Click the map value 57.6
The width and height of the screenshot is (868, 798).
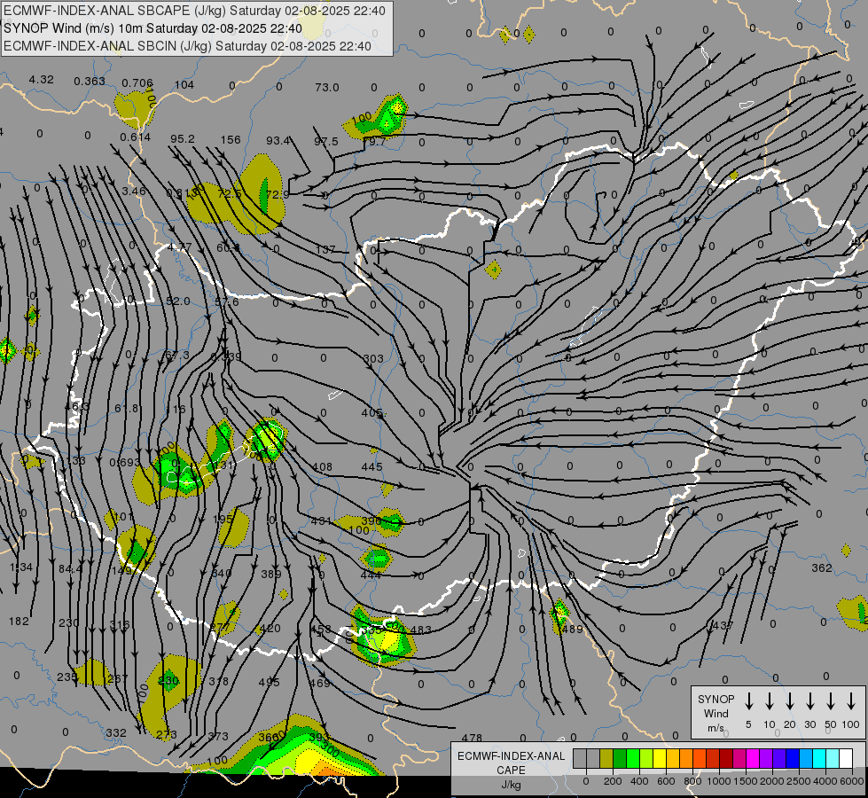click(x=227, y=302)
